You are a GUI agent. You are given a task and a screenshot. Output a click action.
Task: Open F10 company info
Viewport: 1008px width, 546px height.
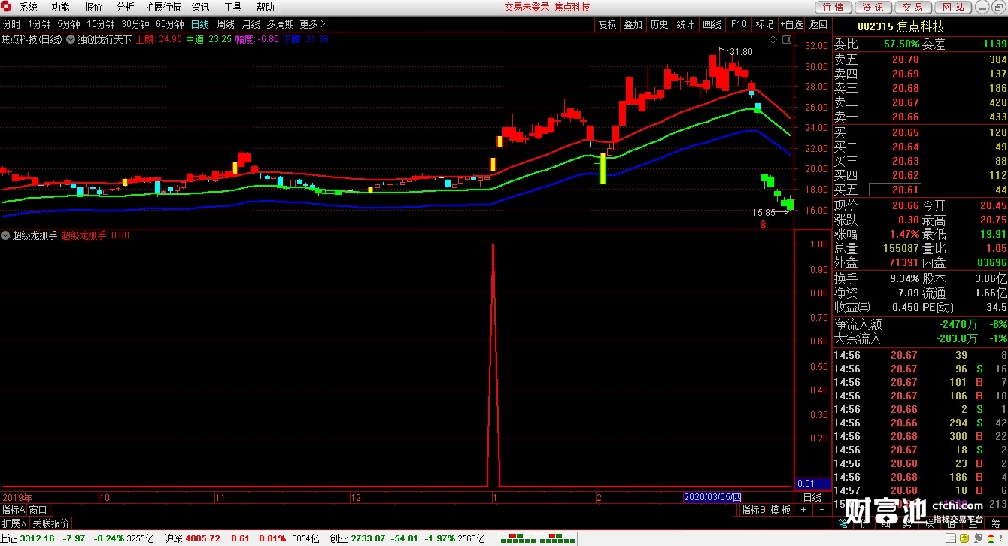[739, 24]
